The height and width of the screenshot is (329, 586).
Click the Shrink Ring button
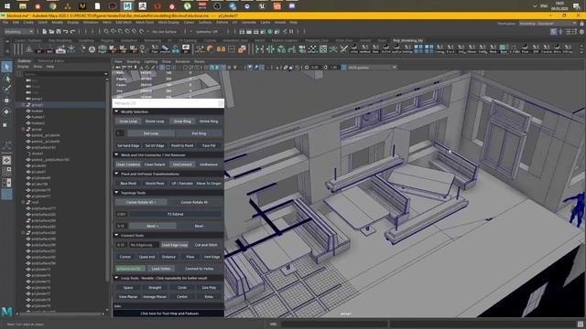pyautogui.click(x=209, y=122)
